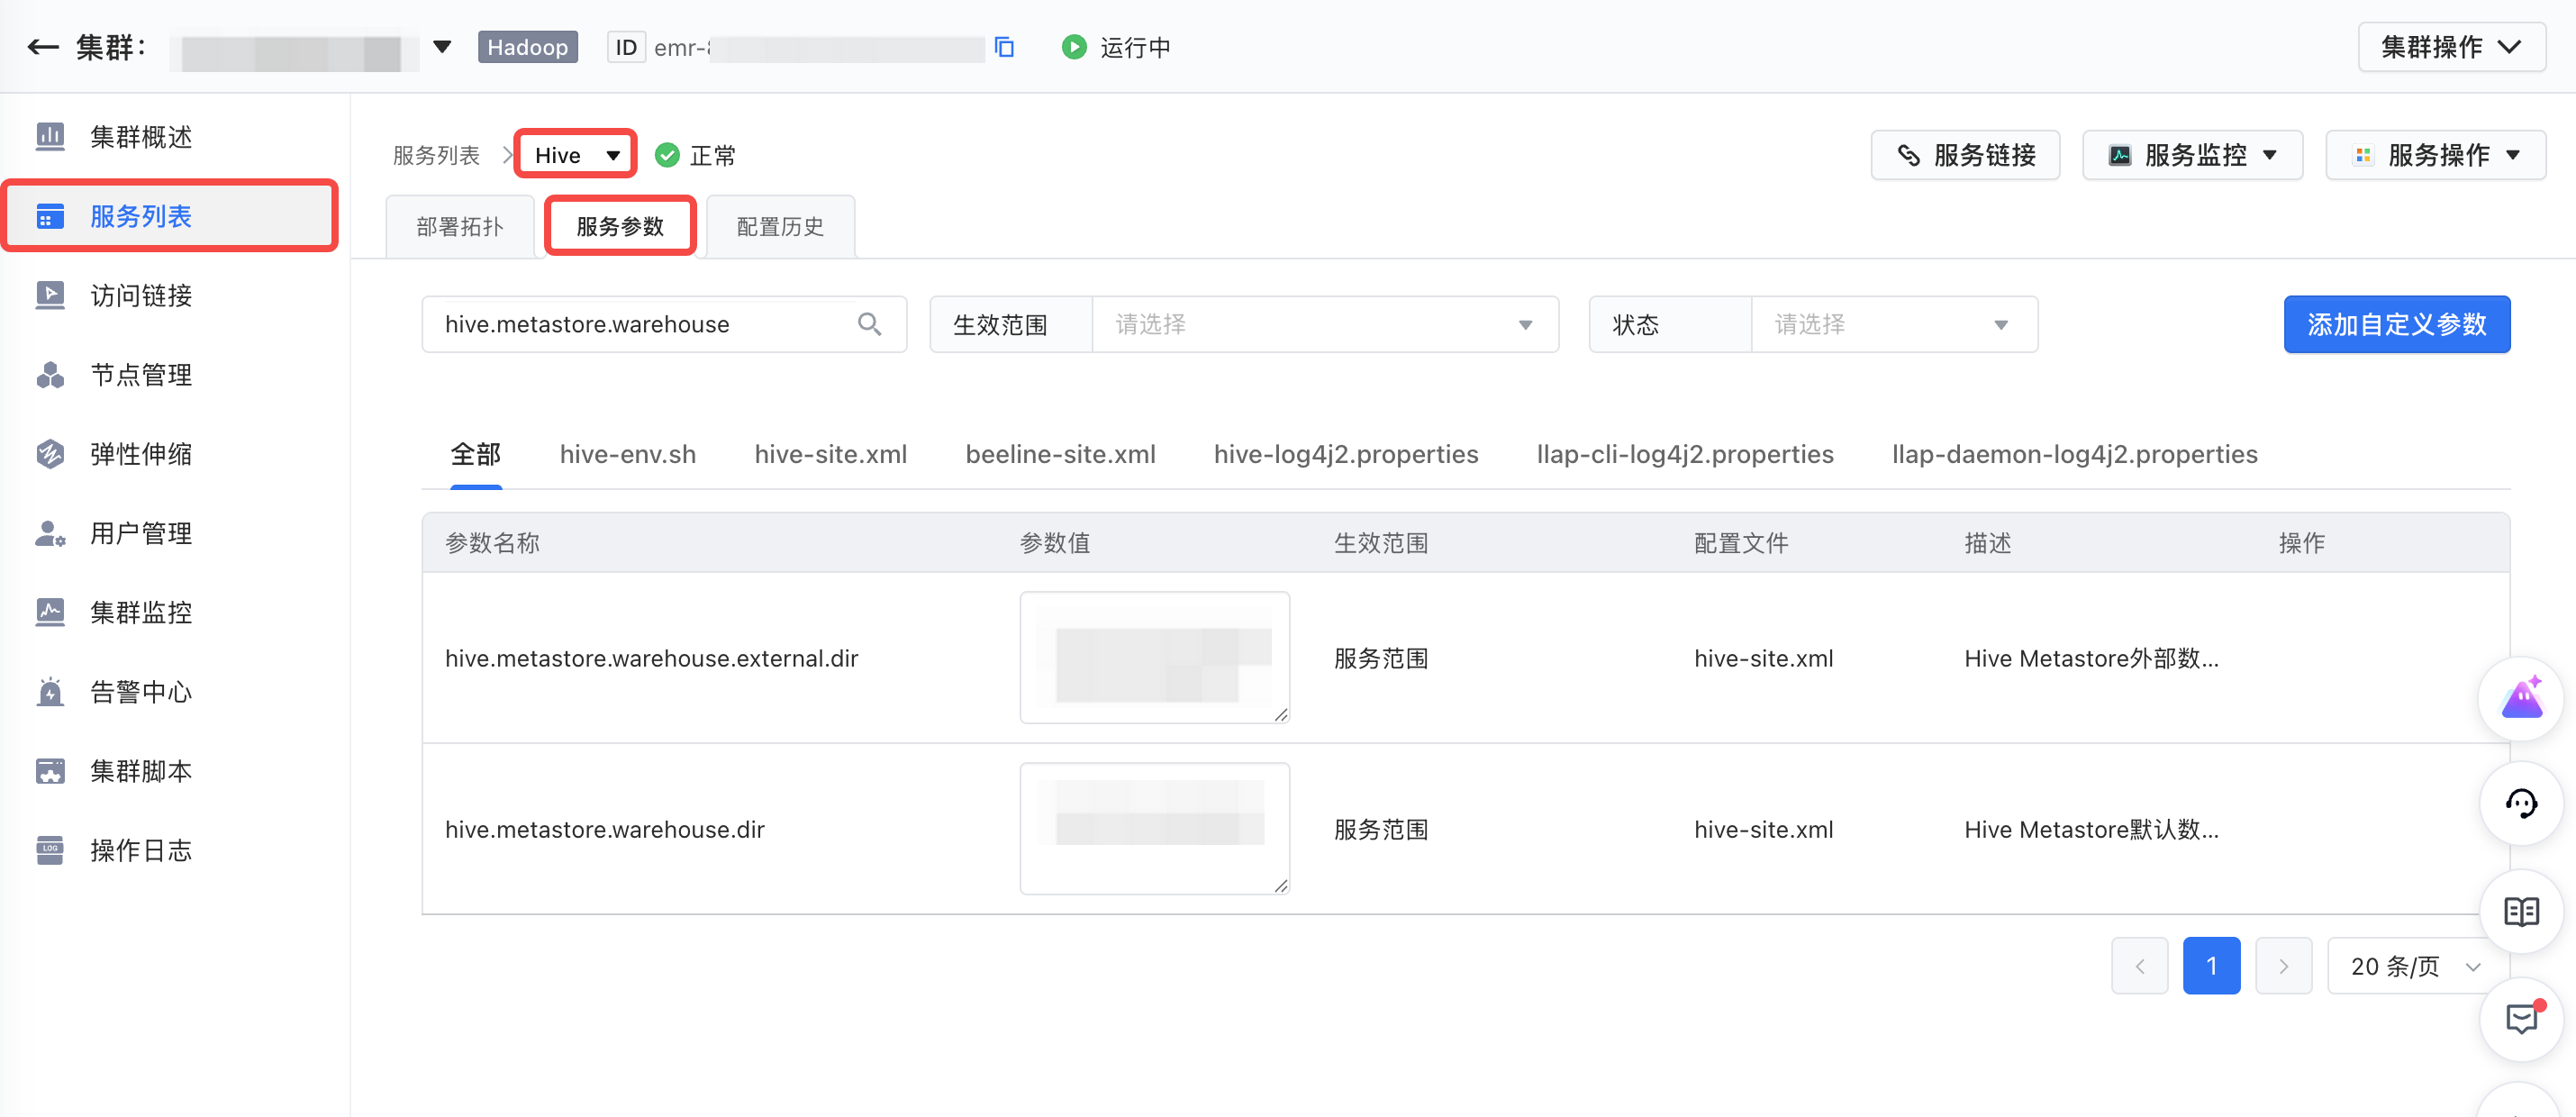Image resolution: width=2576 pixels, height=1117 pixels.
Task: Switch to the 部署拓扑 tab
Action: click(x=460, y=227)
